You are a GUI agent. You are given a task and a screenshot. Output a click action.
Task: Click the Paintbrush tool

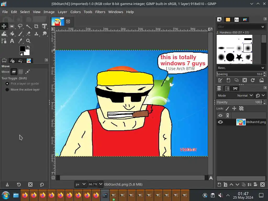(20, 33)
